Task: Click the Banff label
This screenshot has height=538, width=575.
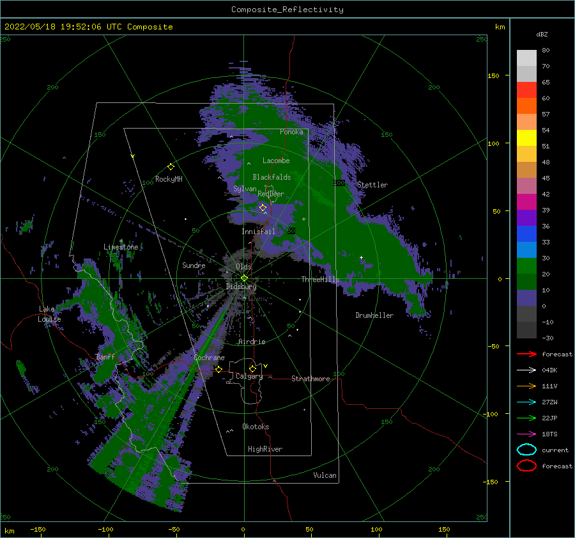Action: pos(105,357)
